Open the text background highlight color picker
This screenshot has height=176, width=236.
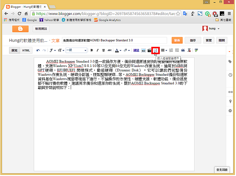[x=127, y=50]
